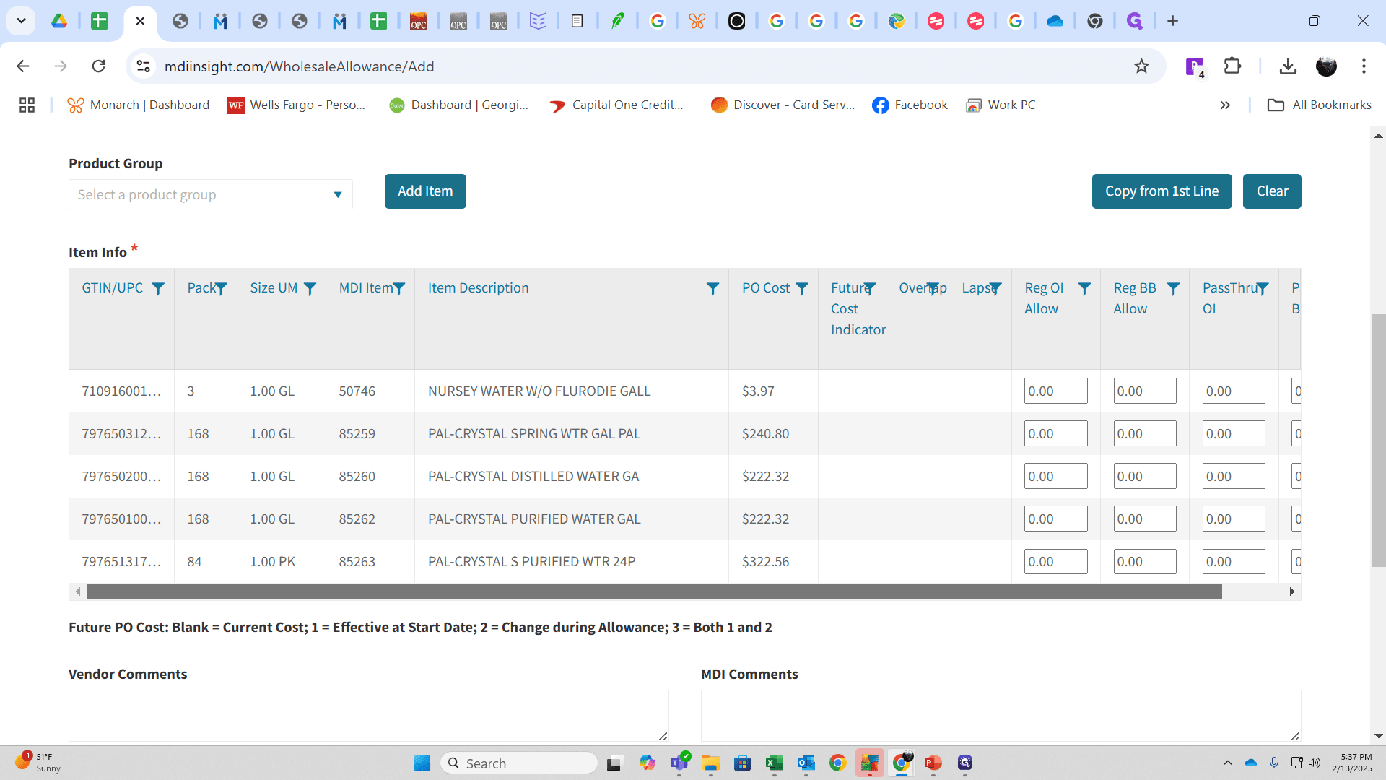The image size is (1386, 780).
Task: Click the Vendor Comments text area
Action: [368, 716]
